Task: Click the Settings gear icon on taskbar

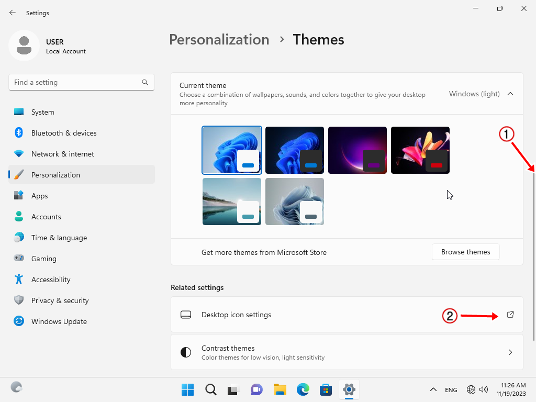Action: point(349,389)
